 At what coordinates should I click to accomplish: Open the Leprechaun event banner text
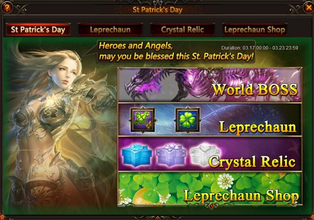tap(258, 127)
